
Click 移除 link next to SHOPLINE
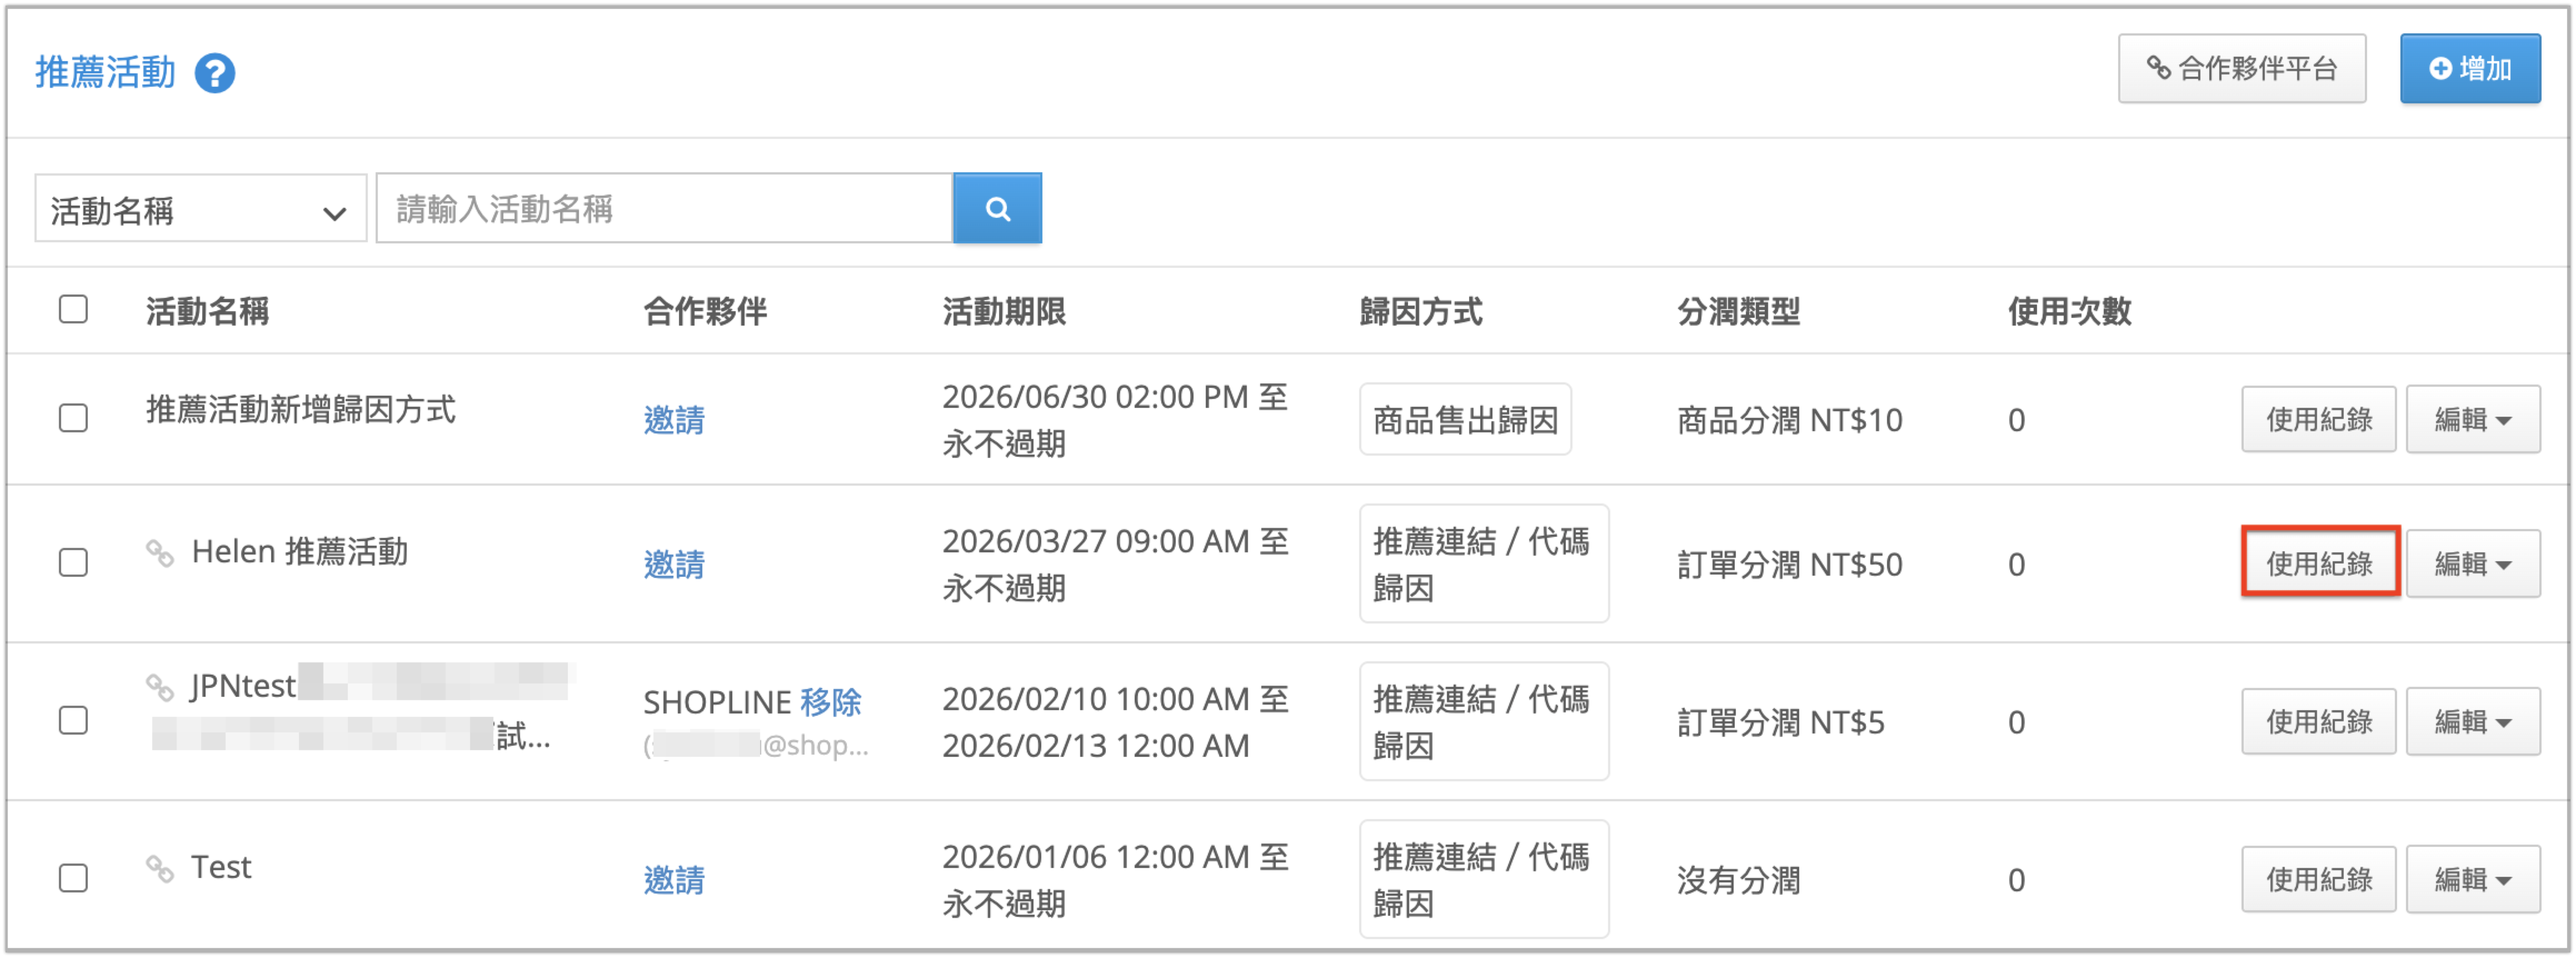pyautogui.click(x=831, y=702)
